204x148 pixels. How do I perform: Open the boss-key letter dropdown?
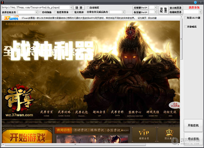tap(156, 7)
